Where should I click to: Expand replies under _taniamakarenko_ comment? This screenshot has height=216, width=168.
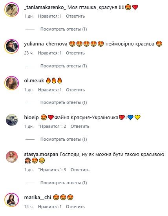point(64,29)
